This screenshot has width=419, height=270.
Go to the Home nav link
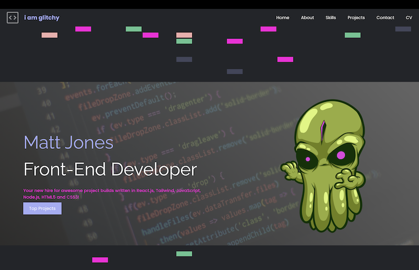point(282,18)
